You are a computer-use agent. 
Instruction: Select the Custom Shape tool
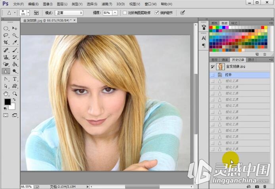pyautogui.click(x=15, y=86)
